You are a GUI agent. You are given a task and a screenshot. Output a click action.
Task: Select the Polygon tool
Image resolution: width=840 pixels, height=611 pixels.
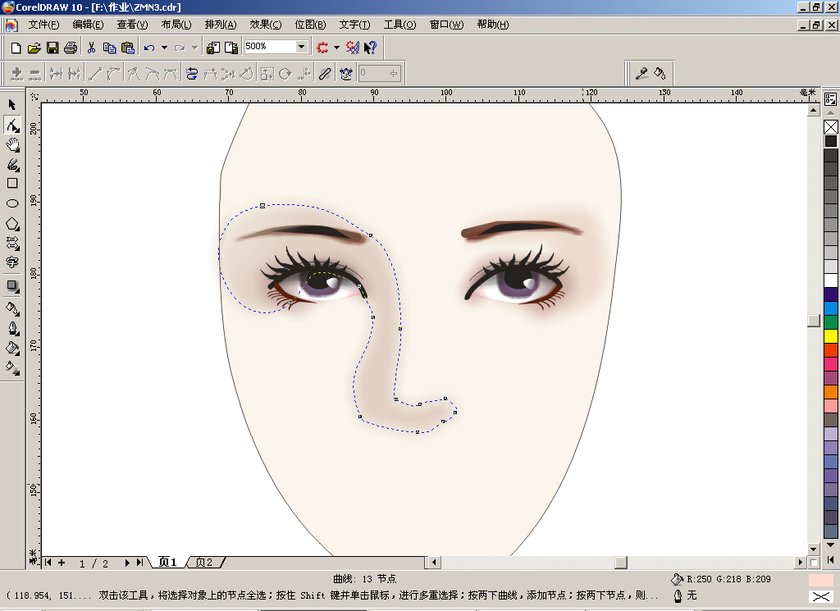tap(12, 224)
